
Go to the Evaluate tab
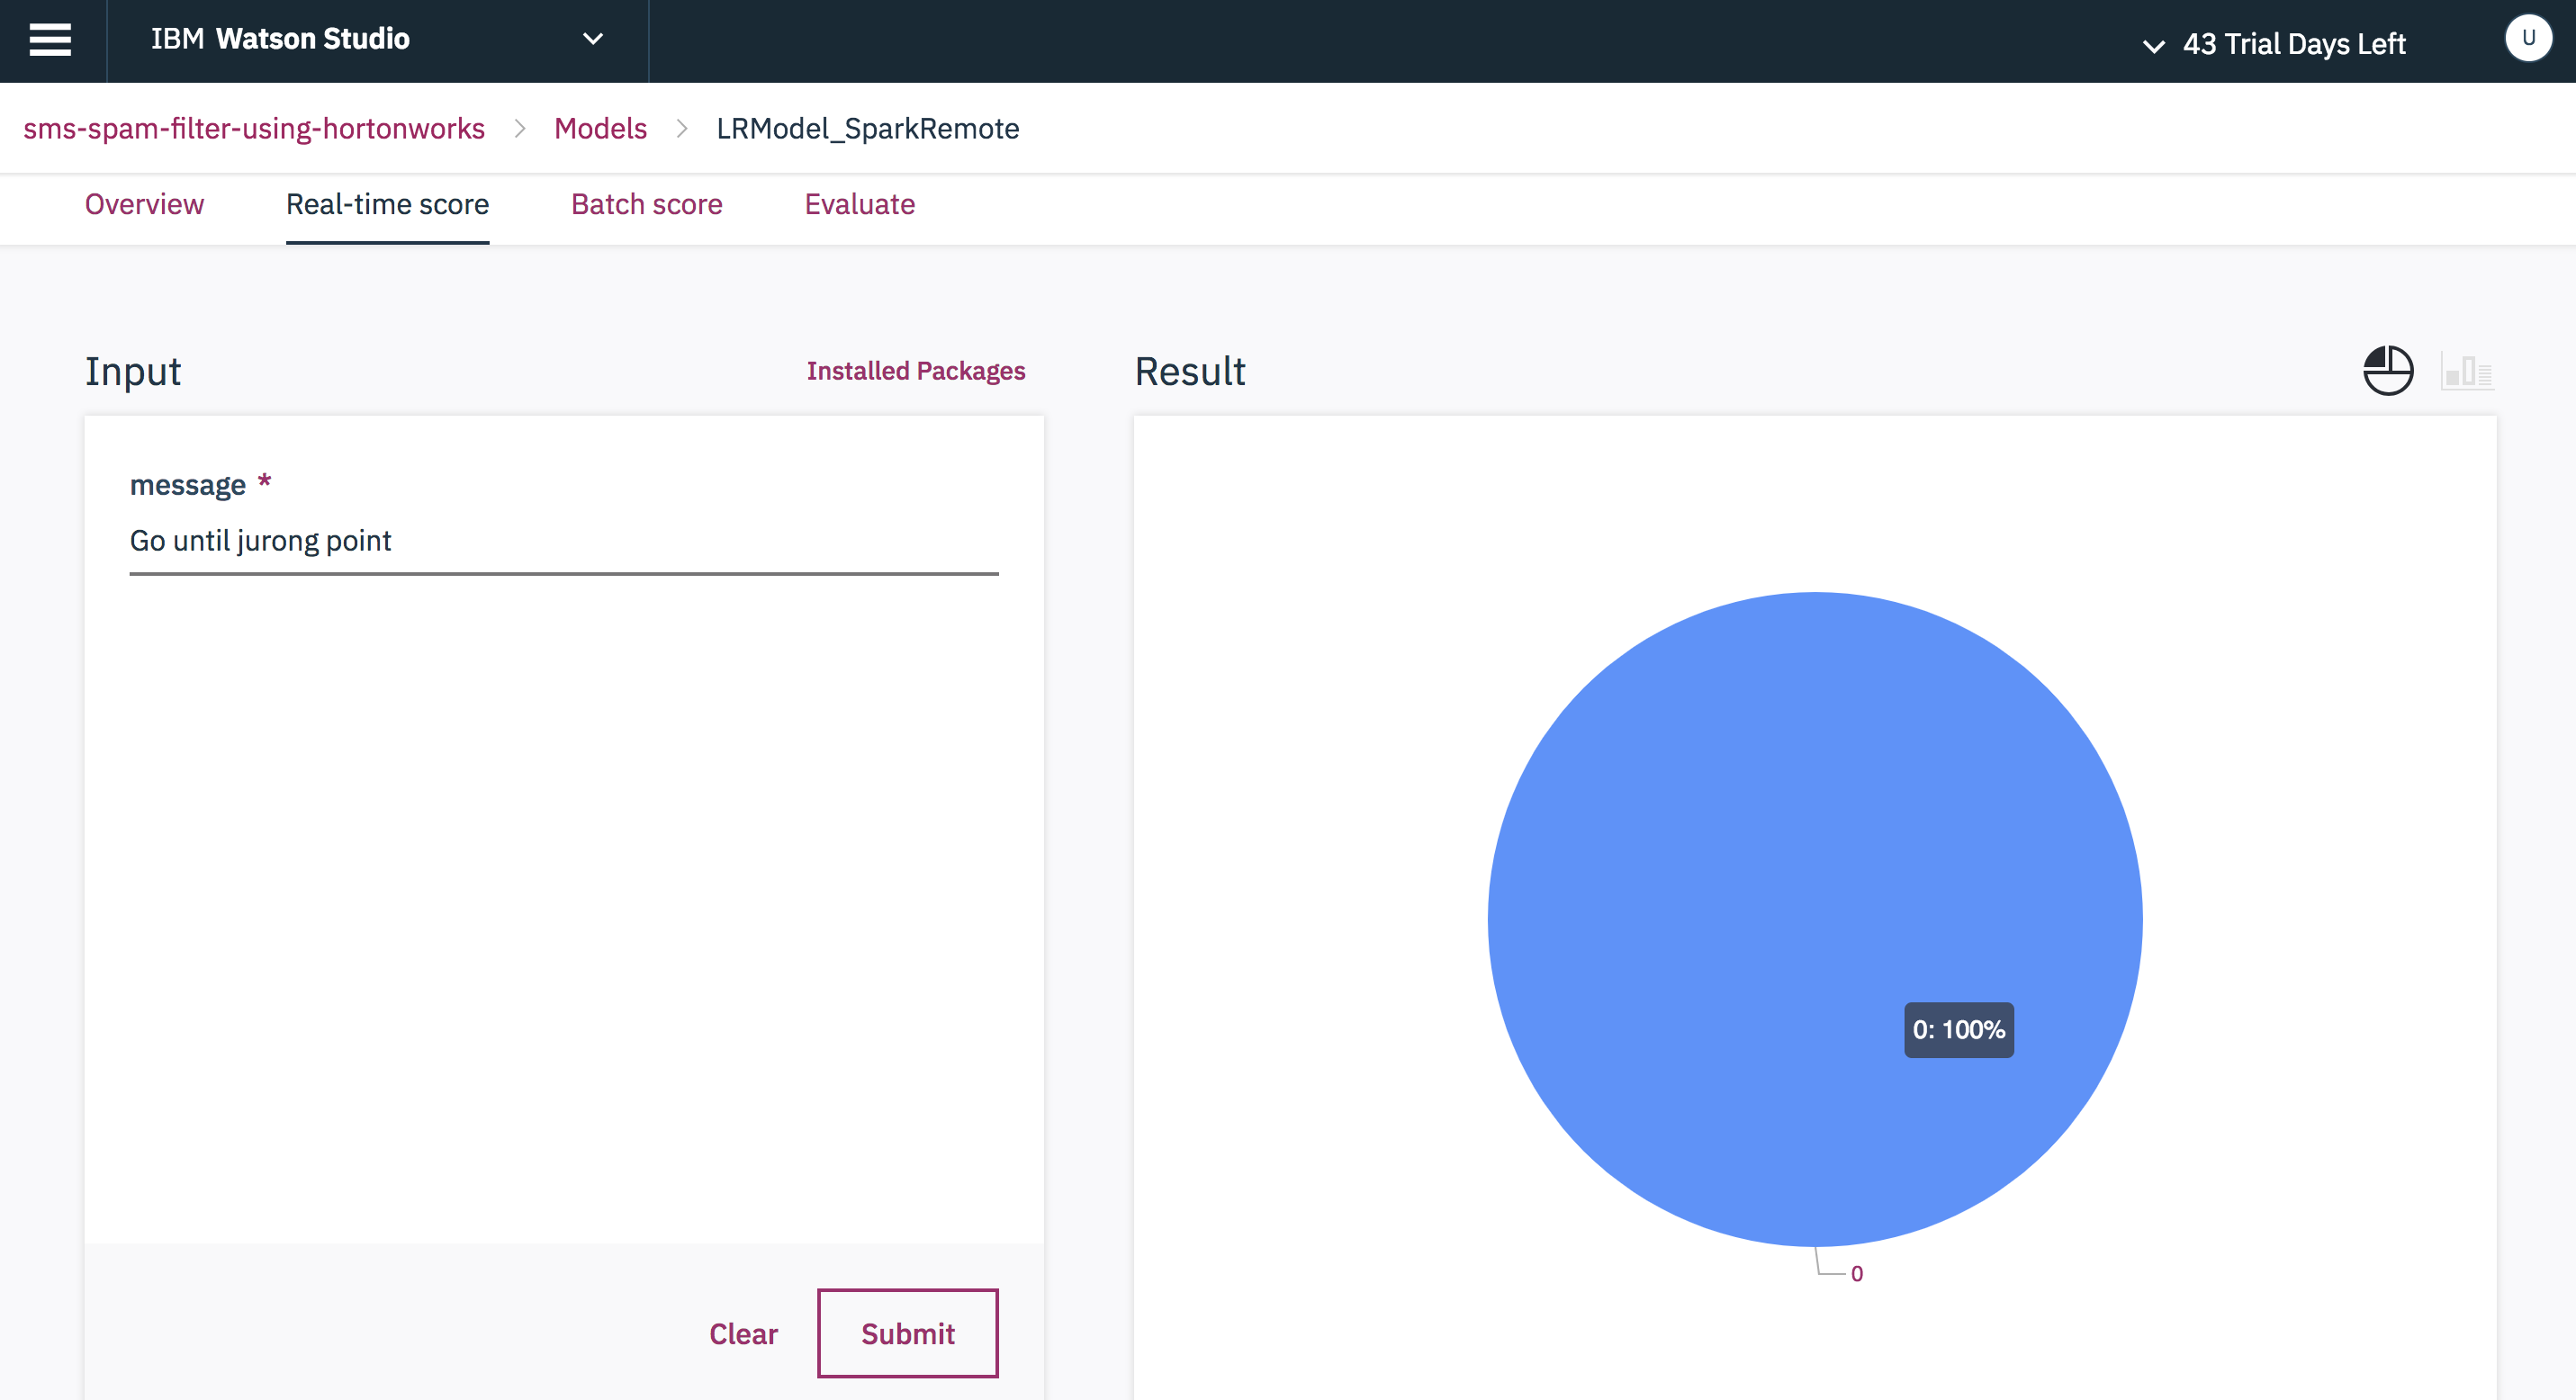click(x=859, y=205)
